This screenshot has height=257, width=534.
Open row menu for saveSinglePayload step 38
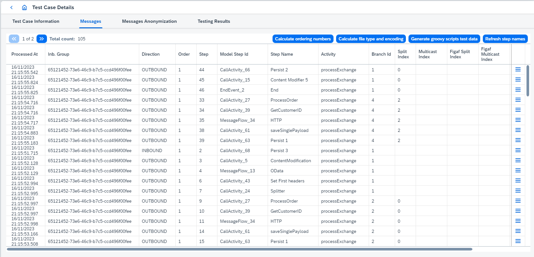pyautogui.click(x=518, y=130)
